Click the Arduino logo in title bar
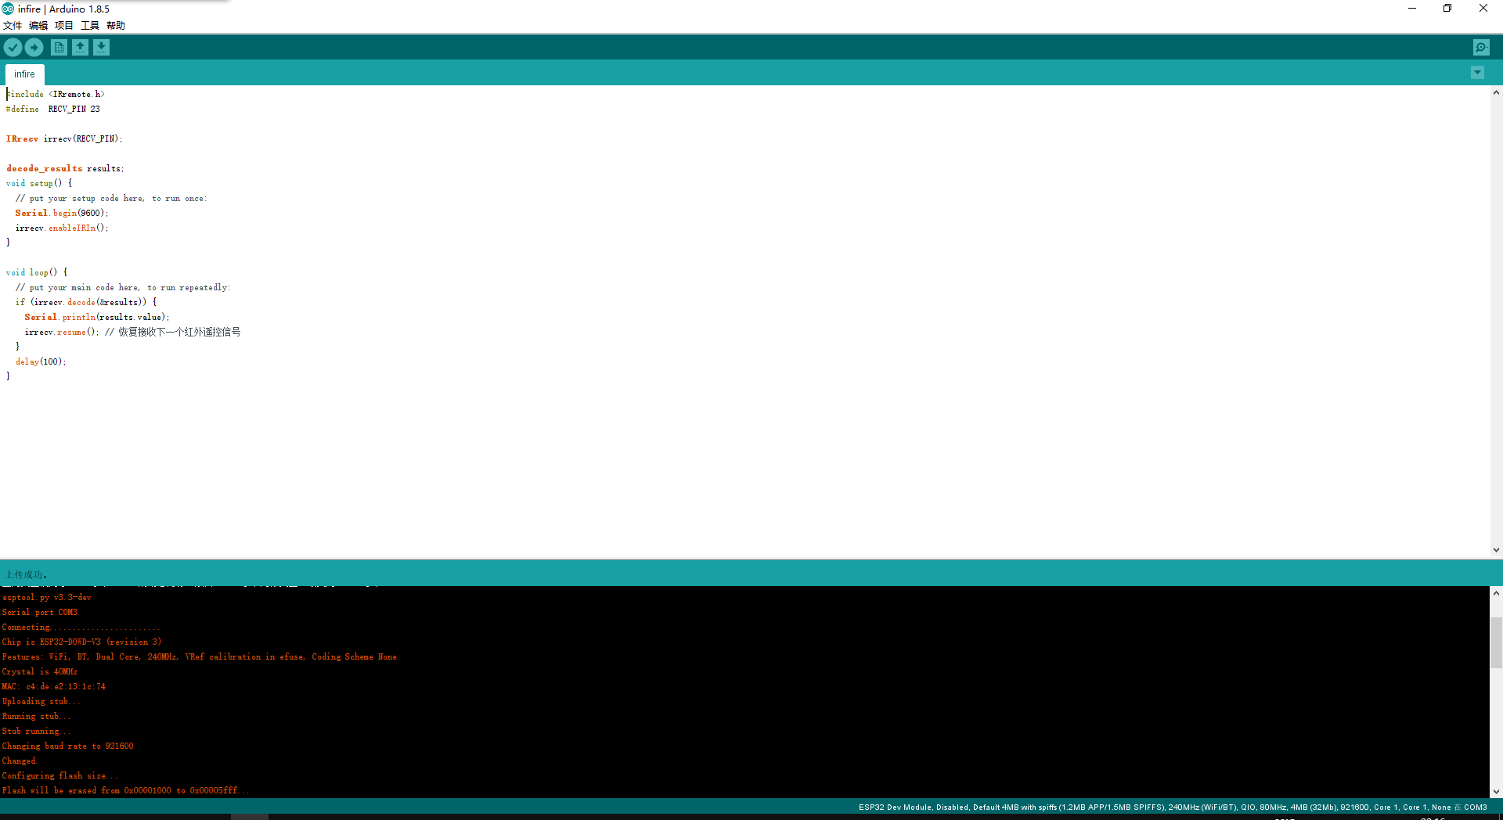Screen dimensions: 1503x820 point(8,9)
